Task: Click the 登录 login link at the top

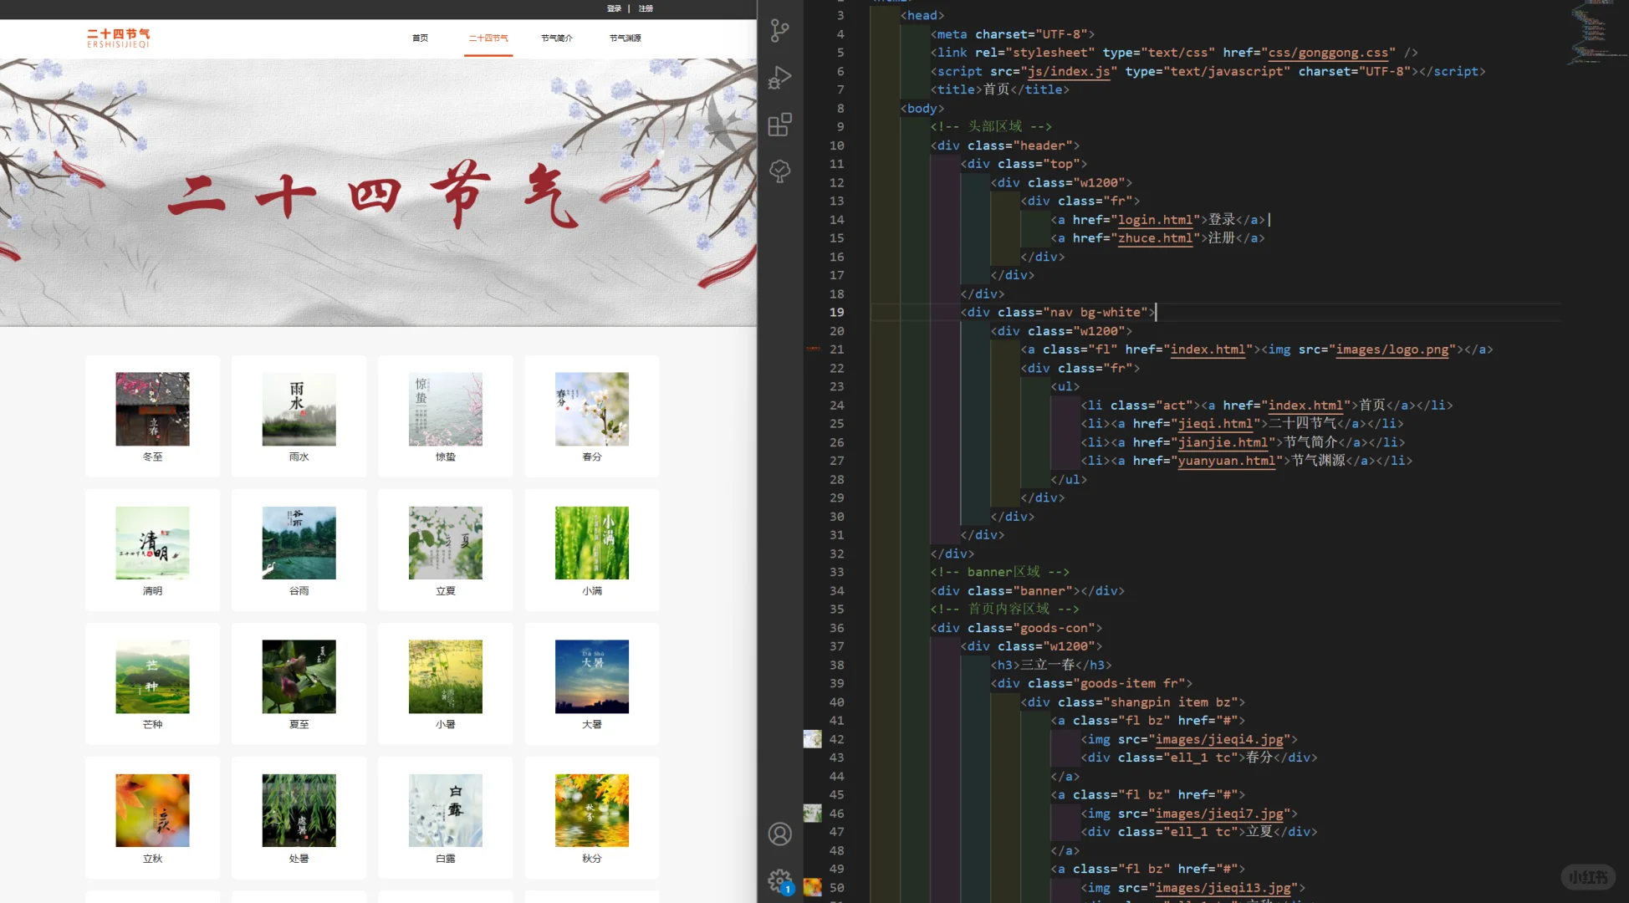Action: 614,8
